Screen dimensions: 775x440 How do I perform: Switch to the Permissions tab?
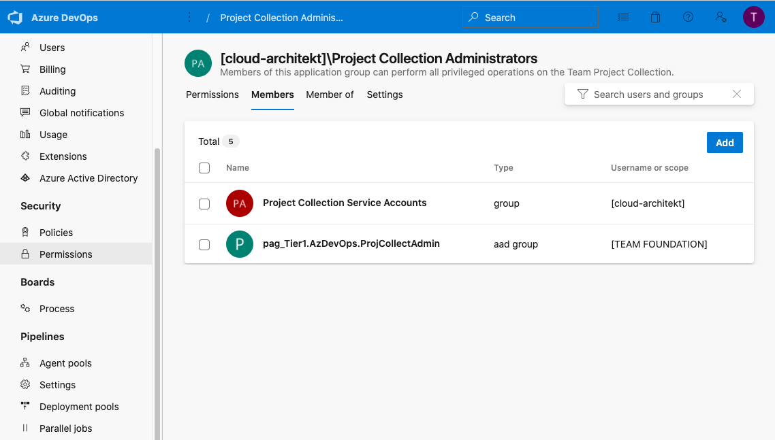coord(212,95)
